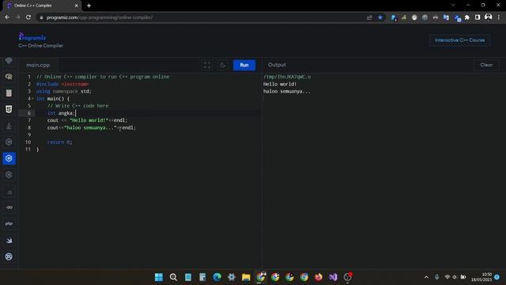Switch to the Java compiler icon
Viewport: 506px width, 285px height.
click(9, 126)
